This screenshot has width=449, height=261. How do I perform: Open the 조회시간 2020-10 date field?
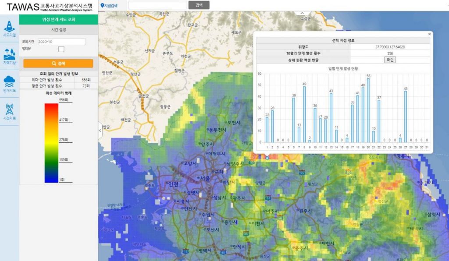[61, 42]
